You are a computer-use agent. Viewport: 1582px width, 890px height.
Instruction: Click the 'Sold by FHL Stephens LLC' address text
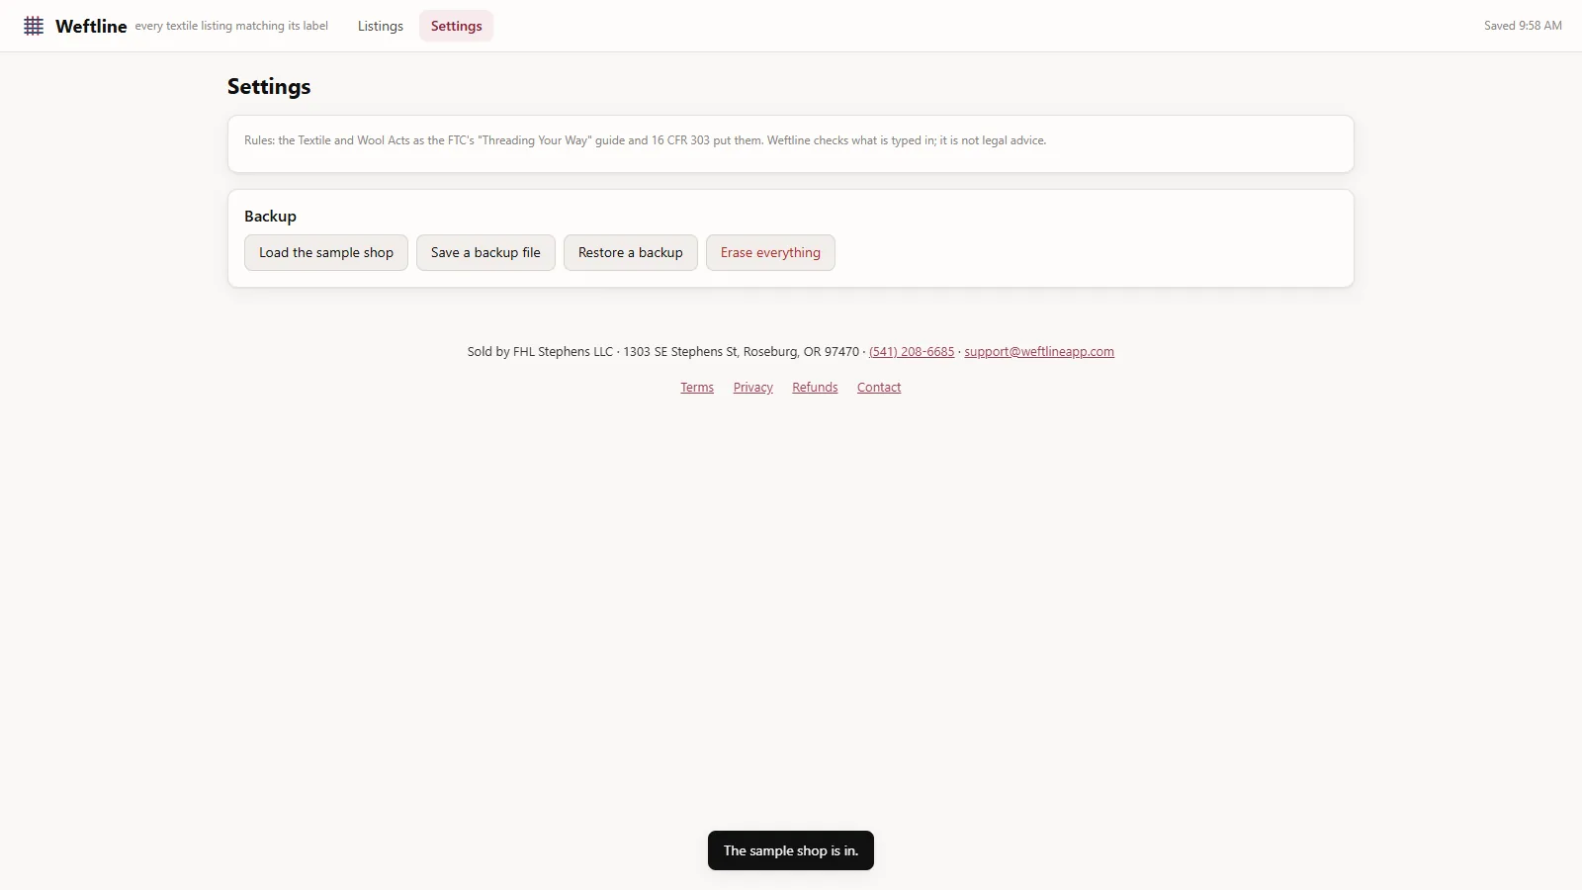[663, 352]
